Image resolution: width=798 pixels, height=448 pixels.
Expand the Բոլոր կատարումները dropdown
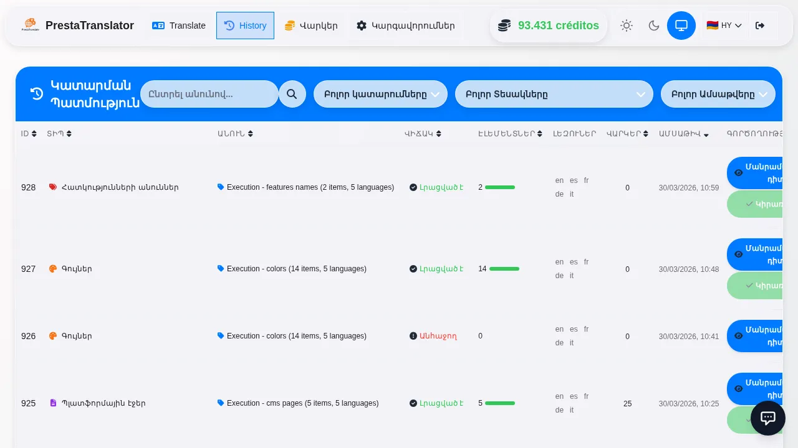point(380,94)
